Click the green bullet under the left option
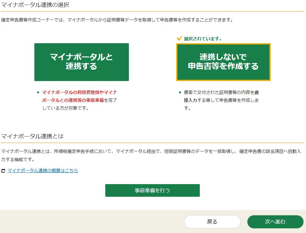The width and height of the screenshot is (306, 233). click(38, 92)
